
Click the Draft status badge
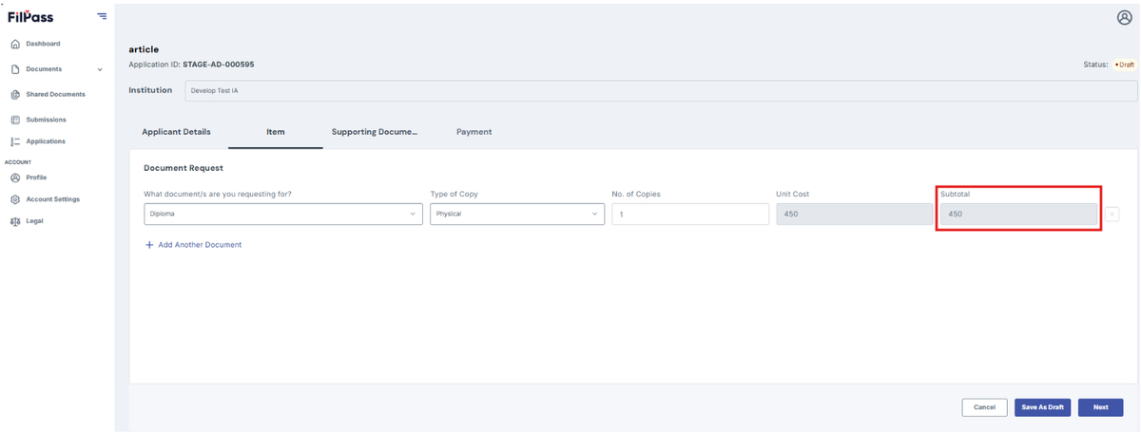coord(1125,65)
